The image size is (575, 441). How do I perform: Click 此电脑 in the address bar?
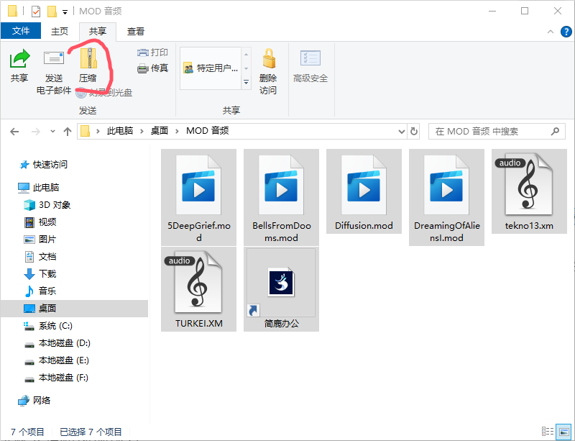click(120, 131)
